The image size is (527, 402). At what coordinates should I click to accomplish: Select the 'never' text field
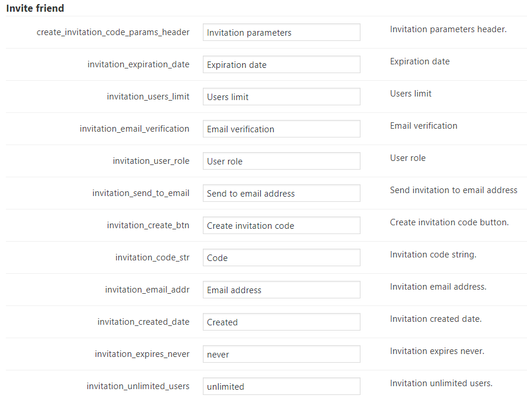(x=281, y=355)
